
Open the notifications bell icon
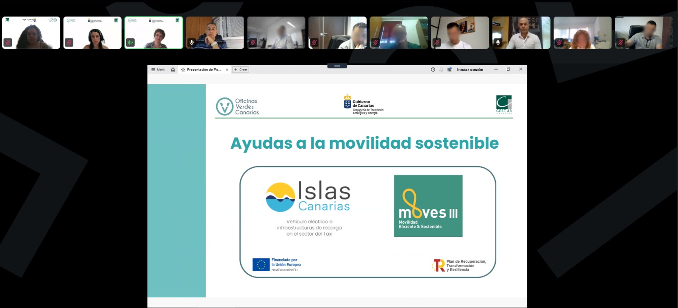[441, 69]
